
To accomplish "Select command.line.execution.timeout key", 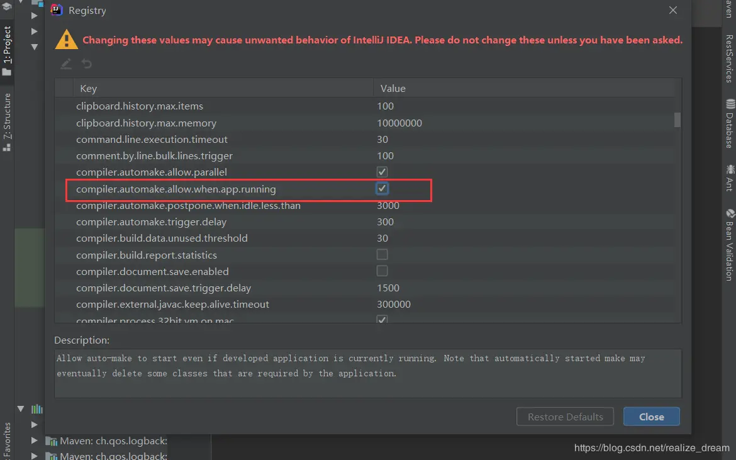I will point(152,140).
